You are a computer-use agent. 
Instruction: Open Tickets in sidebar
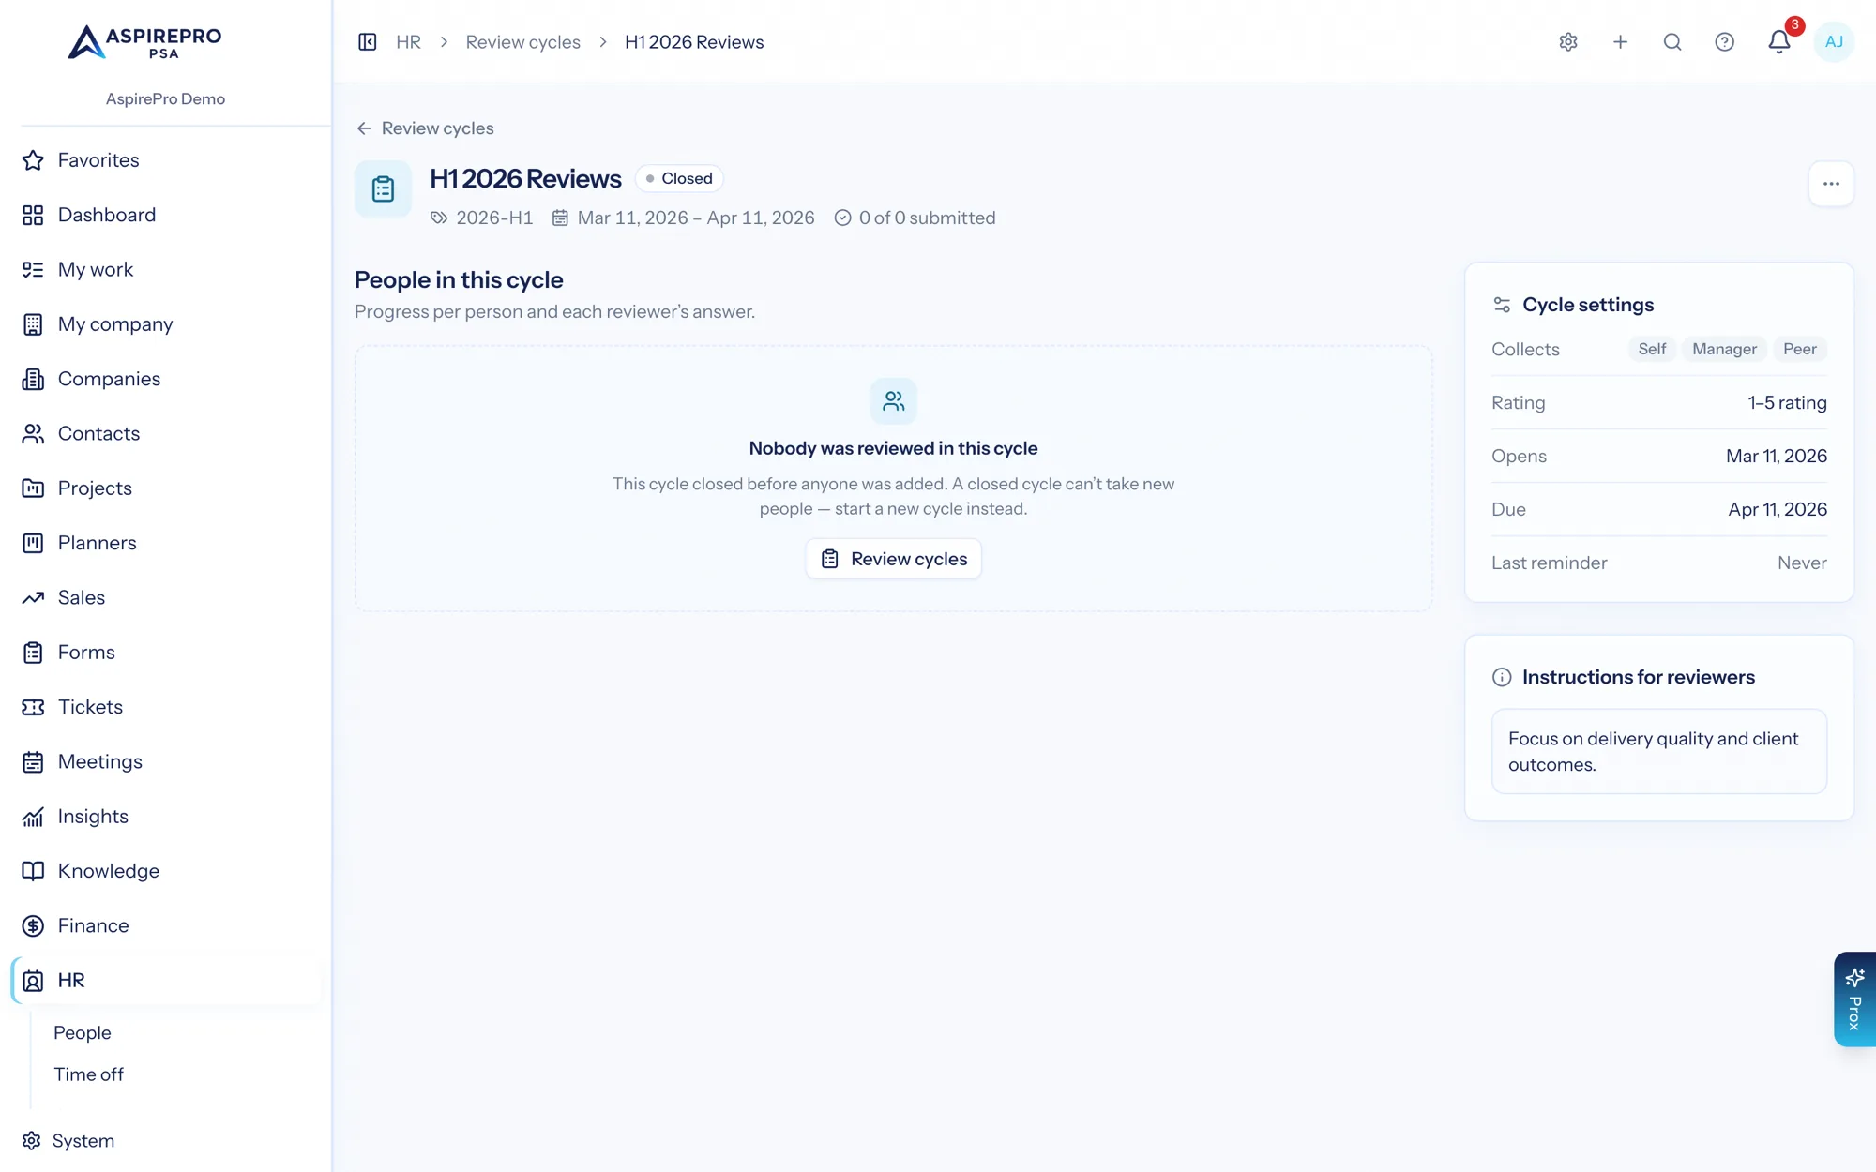coord(165,707)
